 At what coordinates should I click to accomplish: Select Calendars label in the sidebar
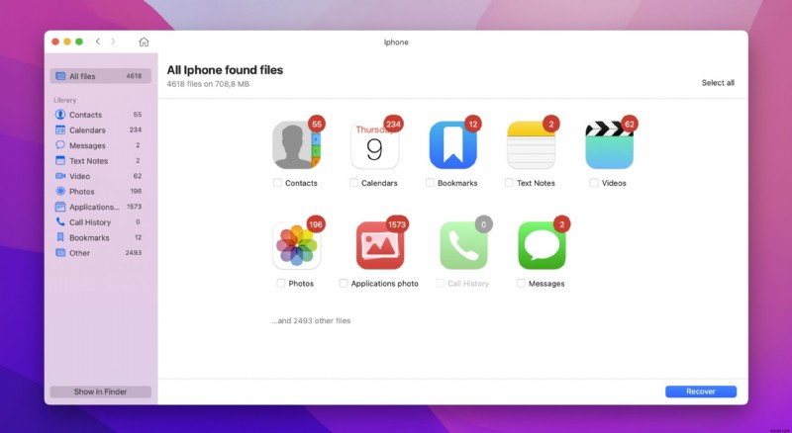click(x=87, y=130)
